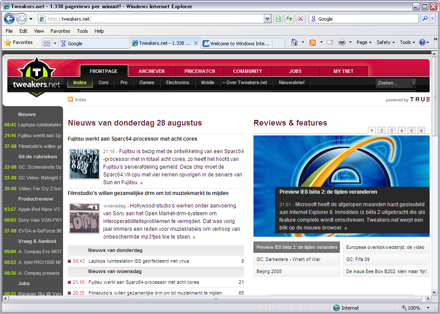The height and width of the screenshot is (314, 440).
Task: Open the Tools command bar menu
Action: [x=408, y=42]
